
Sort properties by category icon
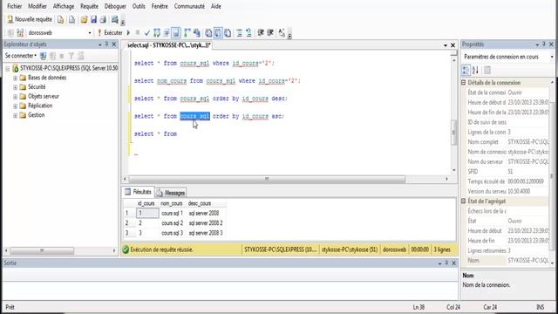point(466,70)
